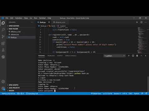Viewport: 149px width, 111px height.
Task: Open the View menu
Action: coord(26,18)
